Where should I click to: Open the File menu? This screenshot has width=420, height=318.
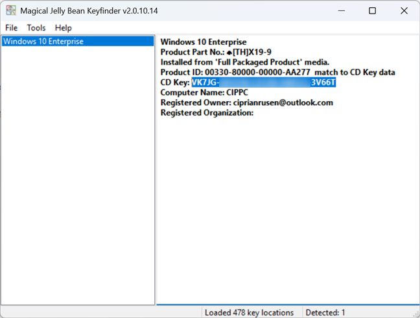pyautogui.click(x=11, y=28)
